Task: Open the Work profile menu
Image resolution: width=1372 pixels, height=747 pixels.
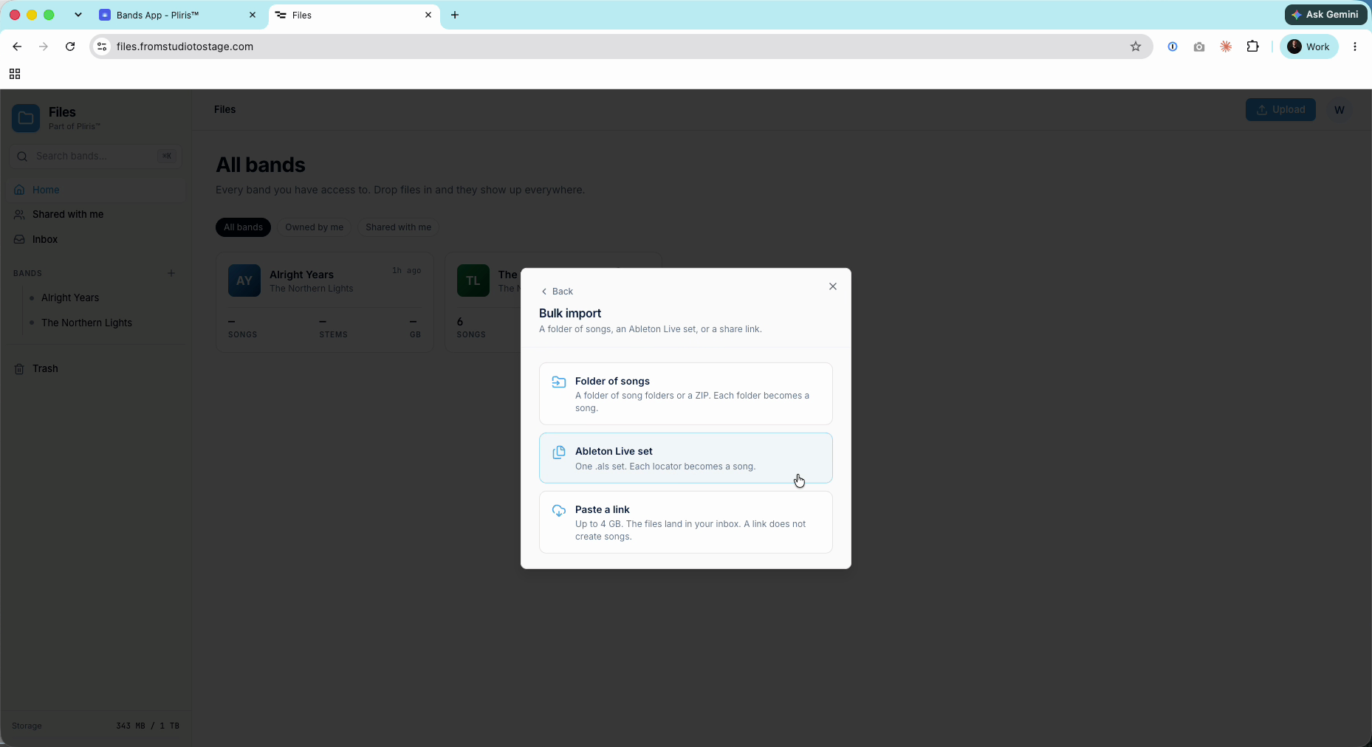Action: click(1309, 47)
